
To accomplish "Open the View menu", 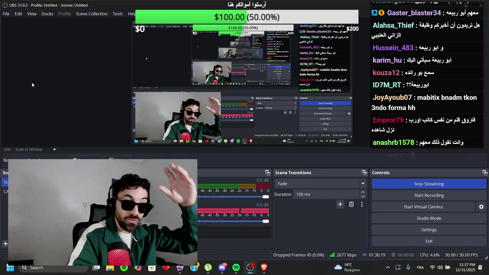I will point(32,14).
